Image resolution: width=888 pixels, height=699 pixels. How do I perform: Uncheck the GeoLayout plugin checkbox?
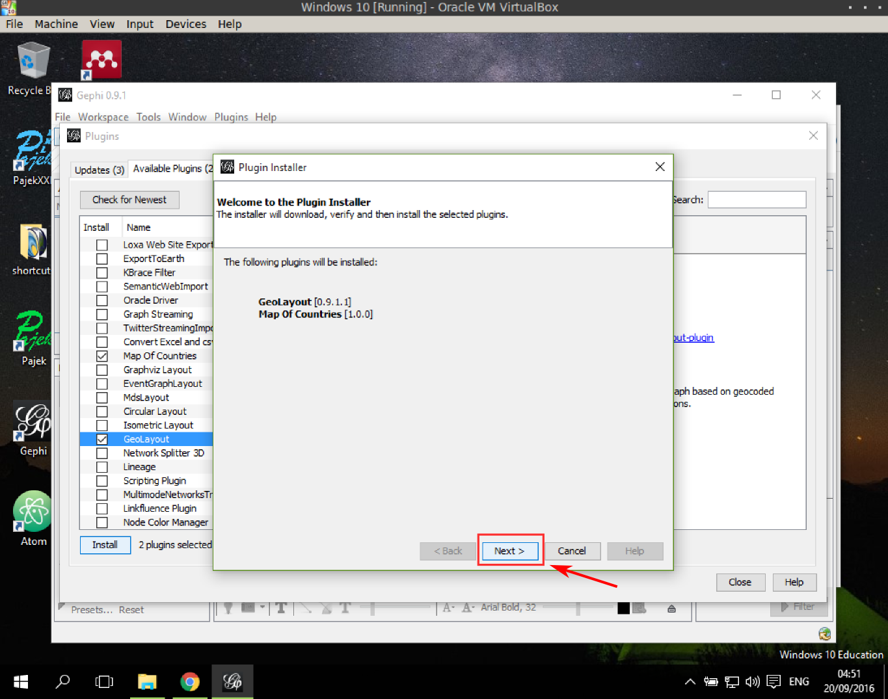tap(102, 439)
